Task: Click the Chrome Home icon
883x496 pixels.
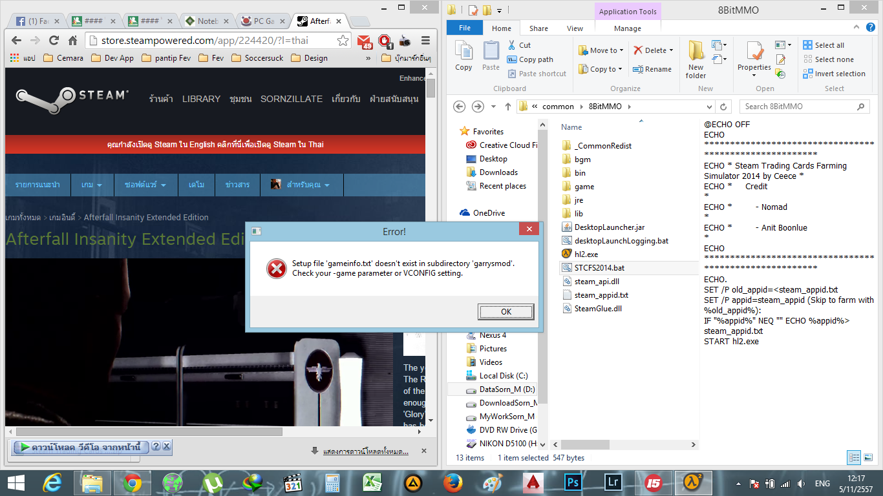Action: (x=73, y=40)
